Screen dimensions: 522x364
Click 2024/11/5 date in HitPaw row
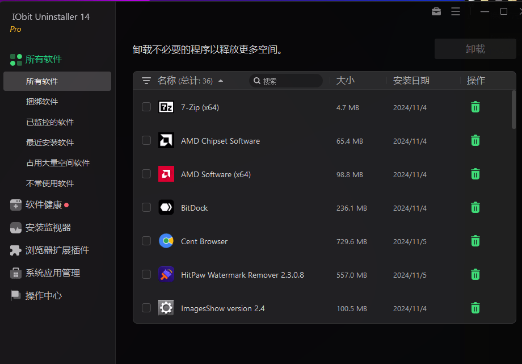(x=410, y=275)
